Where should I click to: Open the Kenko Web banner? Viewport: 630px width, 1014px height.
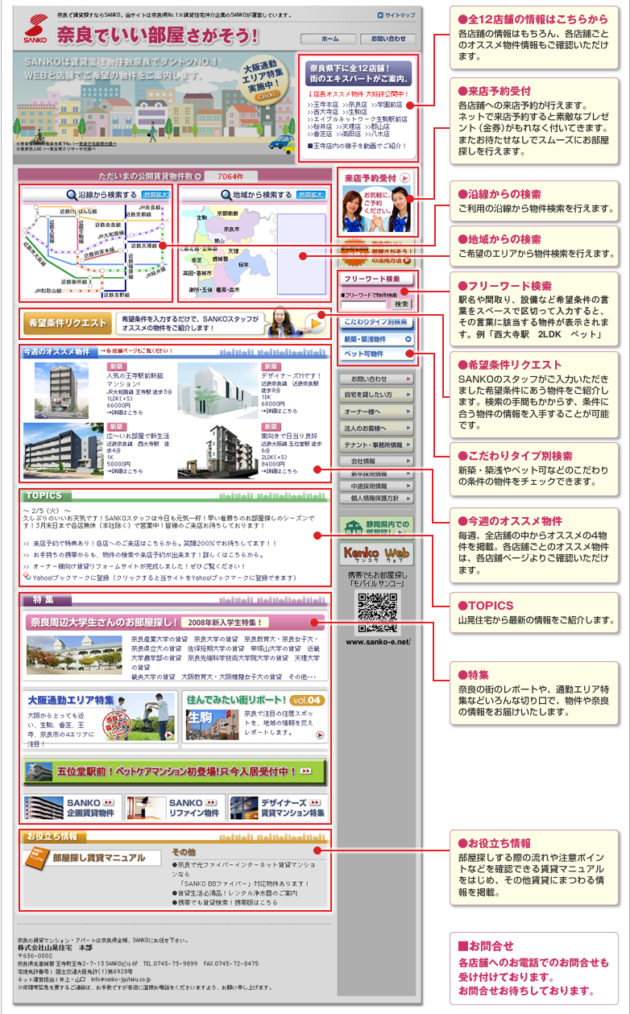[377, 554]
